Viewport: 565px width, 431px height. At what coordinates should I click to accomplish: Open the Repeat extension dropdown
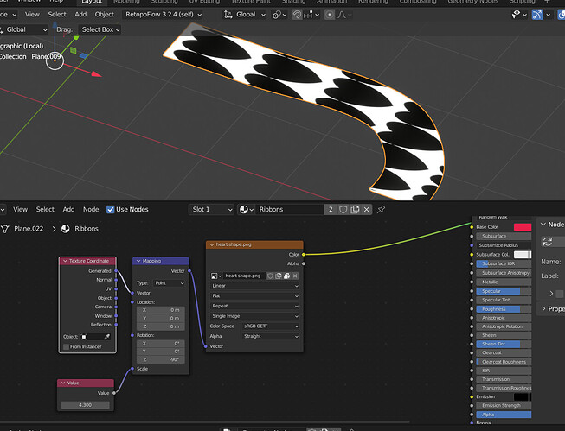click(x=254, y=306)
